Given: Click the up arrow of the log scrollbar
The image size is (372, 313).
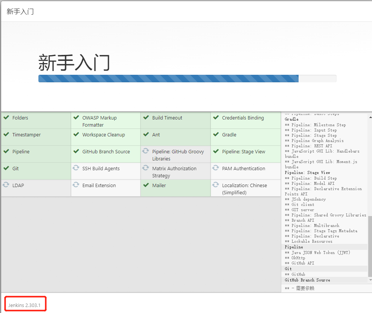Looking at the screenshot, I should [370, 117].
